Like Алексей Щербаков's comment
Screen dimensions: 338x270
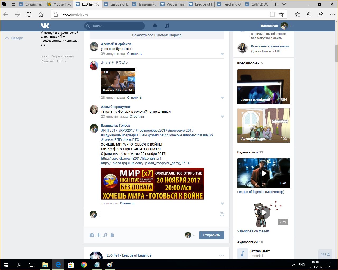click(x=222, y=54)
